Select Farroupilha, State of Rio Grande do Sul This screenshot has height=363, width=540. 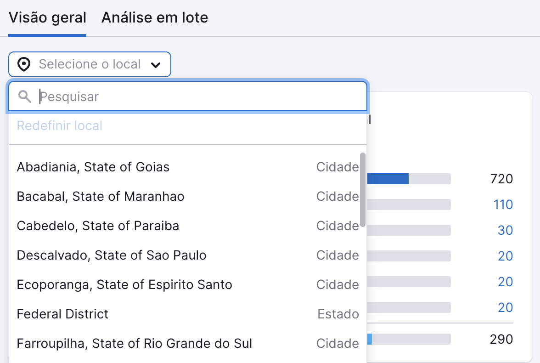(x=135, y=344)
